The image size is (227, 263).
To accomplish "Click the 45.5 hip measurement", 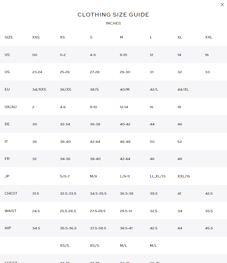I will coord(209,228).
